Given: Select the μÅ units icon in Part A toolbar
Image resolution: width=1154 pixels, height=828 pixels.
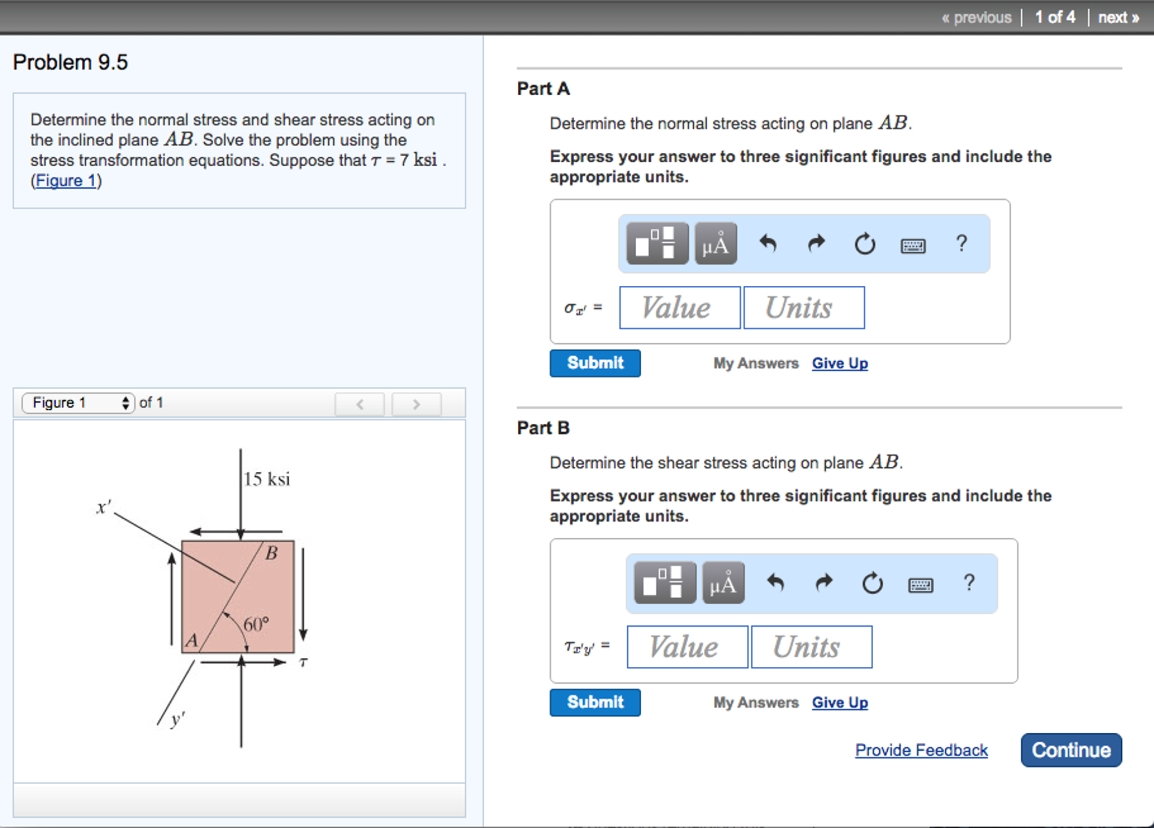Looking at the screenshot, I should 715,243.
